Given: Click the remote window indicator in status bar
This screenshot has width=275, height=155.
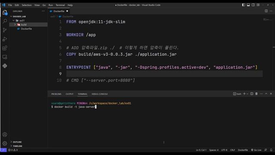Looking at the screenshot, I should (3, 150).
